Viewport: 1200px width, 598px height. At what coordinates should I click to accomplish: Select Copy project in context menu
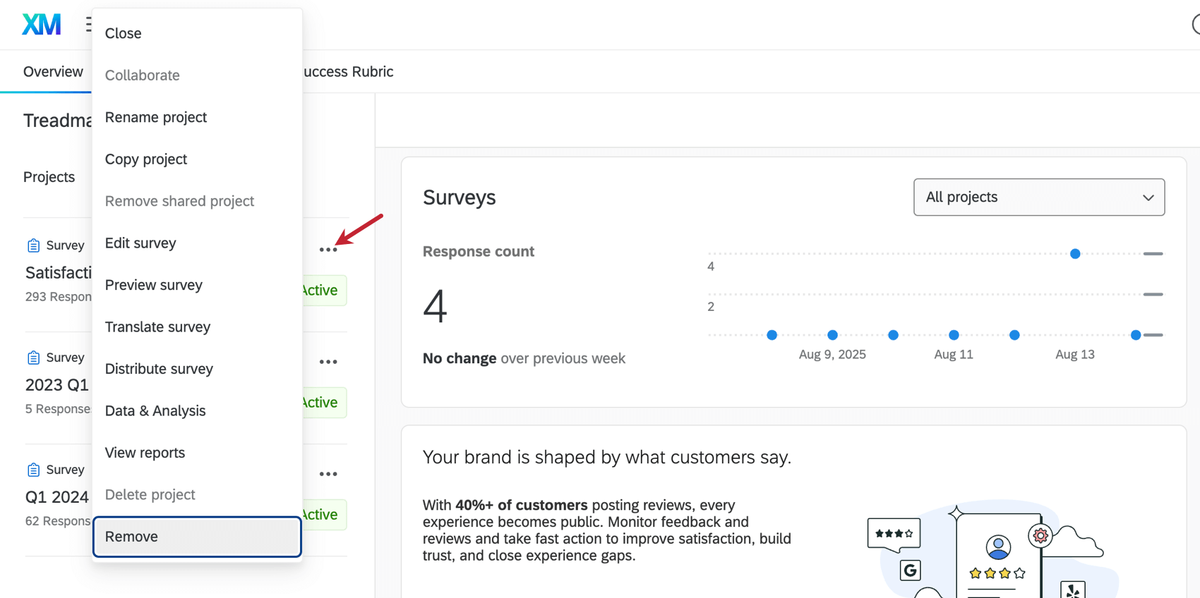pyautogui.click(x=146, y=159)
